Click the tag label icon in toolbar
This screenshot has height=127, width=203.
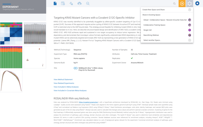coord(71,4)
